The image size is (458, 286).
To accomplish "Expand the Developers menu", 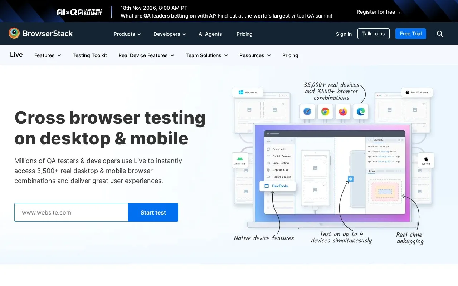I will tap(170, 34).
